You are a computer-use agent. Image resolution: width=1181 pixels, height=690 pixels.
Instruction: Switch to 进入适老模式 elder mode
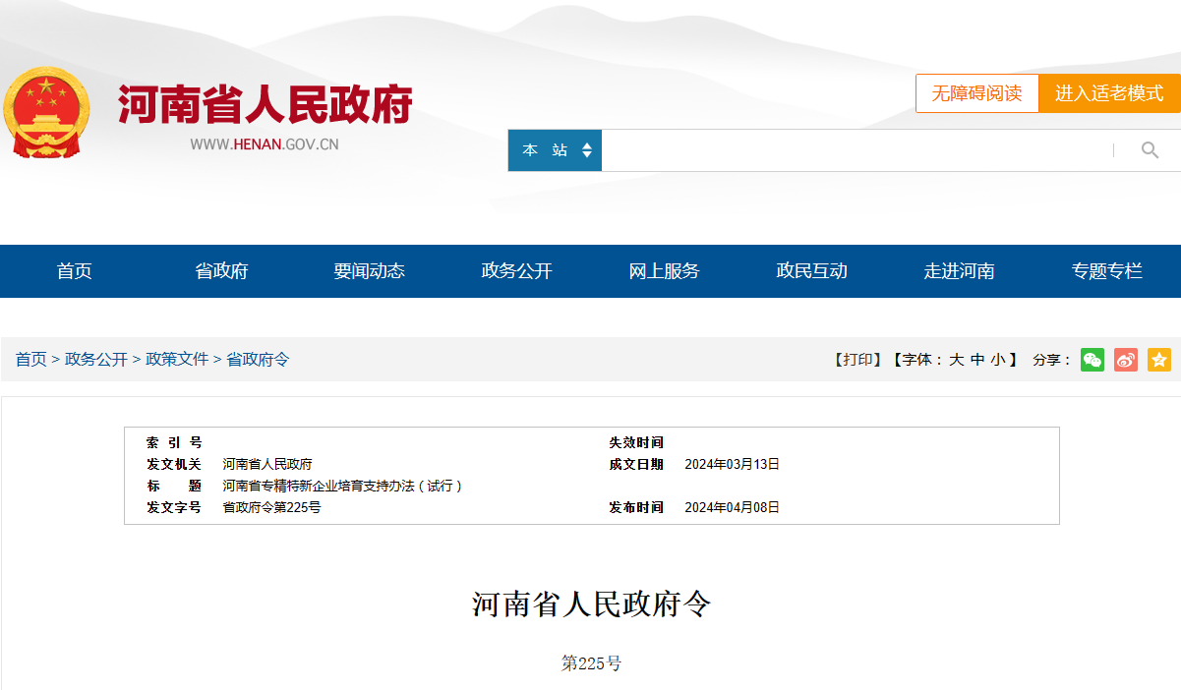click(x=1109, y=93)
